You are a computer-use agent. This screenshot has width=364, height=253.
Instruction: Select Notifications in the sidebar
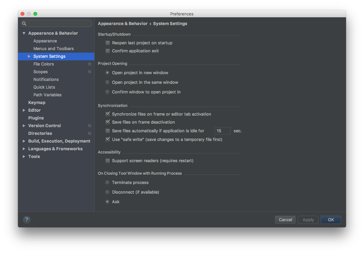[x=46, y=79]
